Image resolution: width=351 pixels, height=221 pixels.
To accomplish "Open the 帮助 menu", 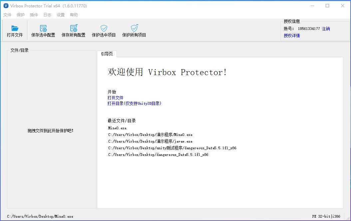I will (x=74, y=15).
